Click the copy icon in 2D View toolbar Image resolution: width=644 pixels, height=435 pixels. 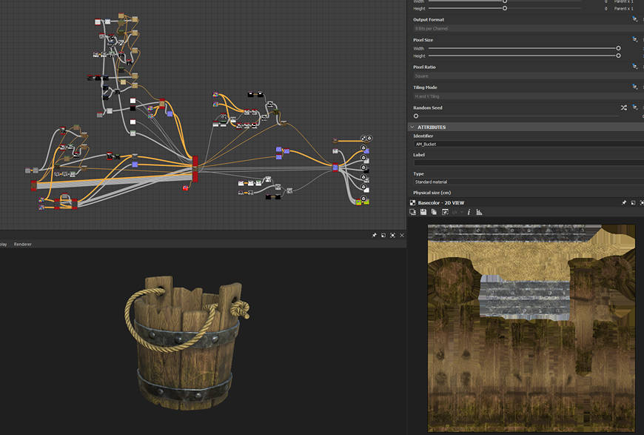coord(434,212)
